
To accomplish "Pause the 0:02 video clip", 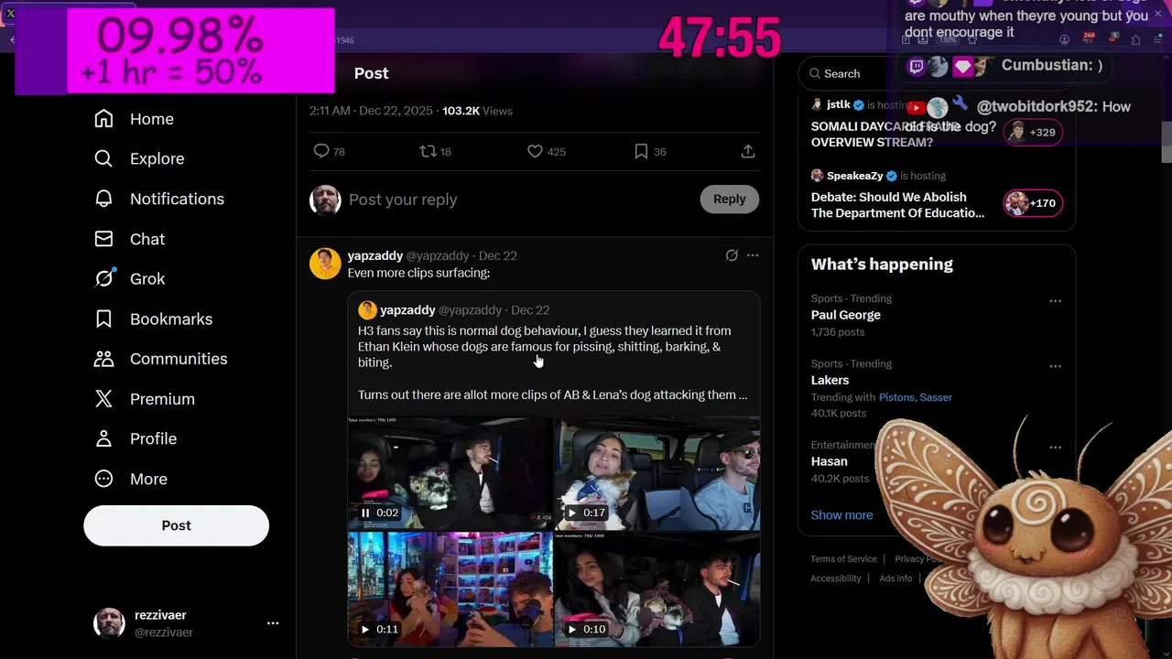I will pos(365,513).
